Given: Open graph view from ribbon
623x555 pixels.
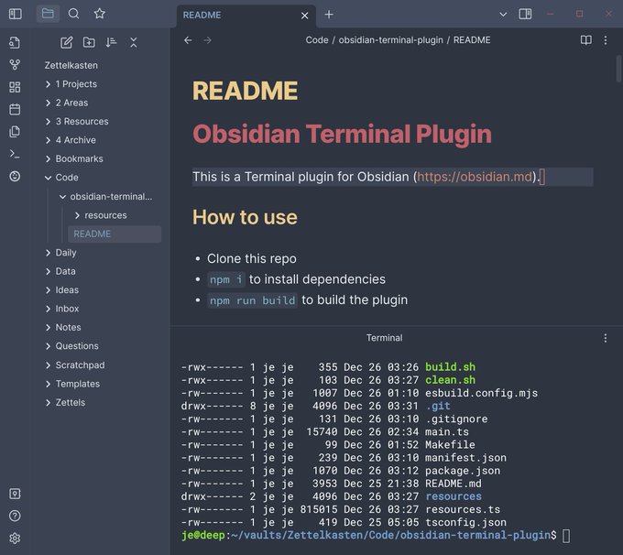Looking at the screenshot, I should tap(15, 64).
